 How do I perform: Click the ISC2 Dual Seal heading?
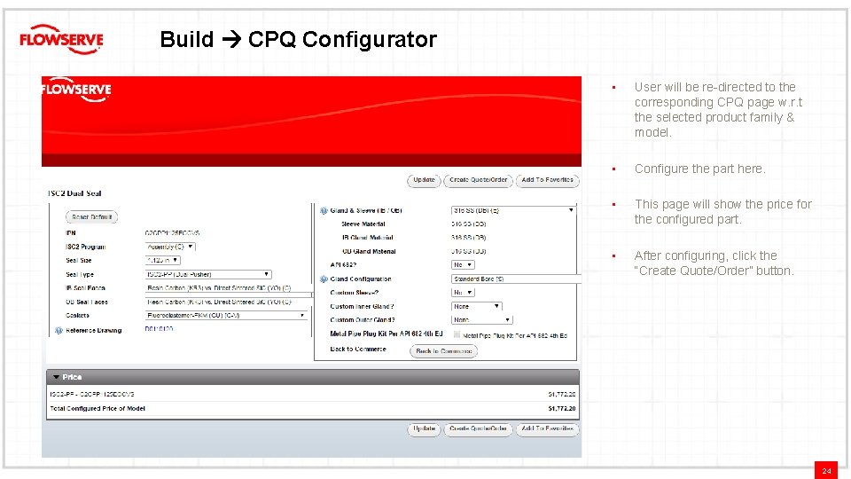pyautogui.click(x=74, y=193)
